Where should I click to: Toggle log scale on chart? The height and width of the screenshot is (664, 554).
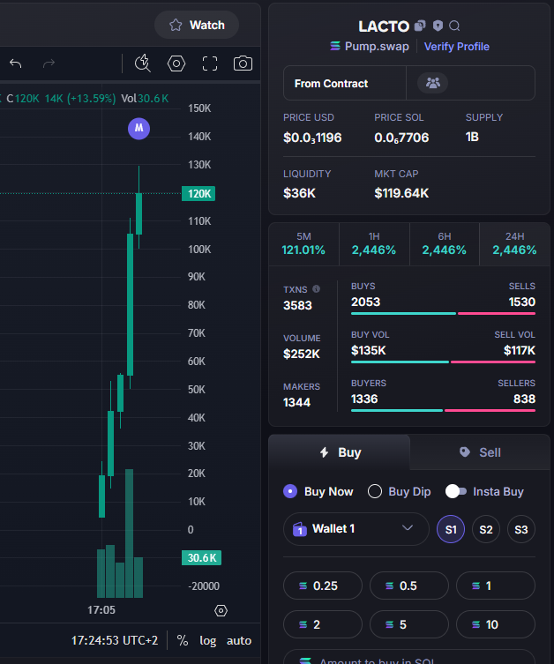coord(208,640)
